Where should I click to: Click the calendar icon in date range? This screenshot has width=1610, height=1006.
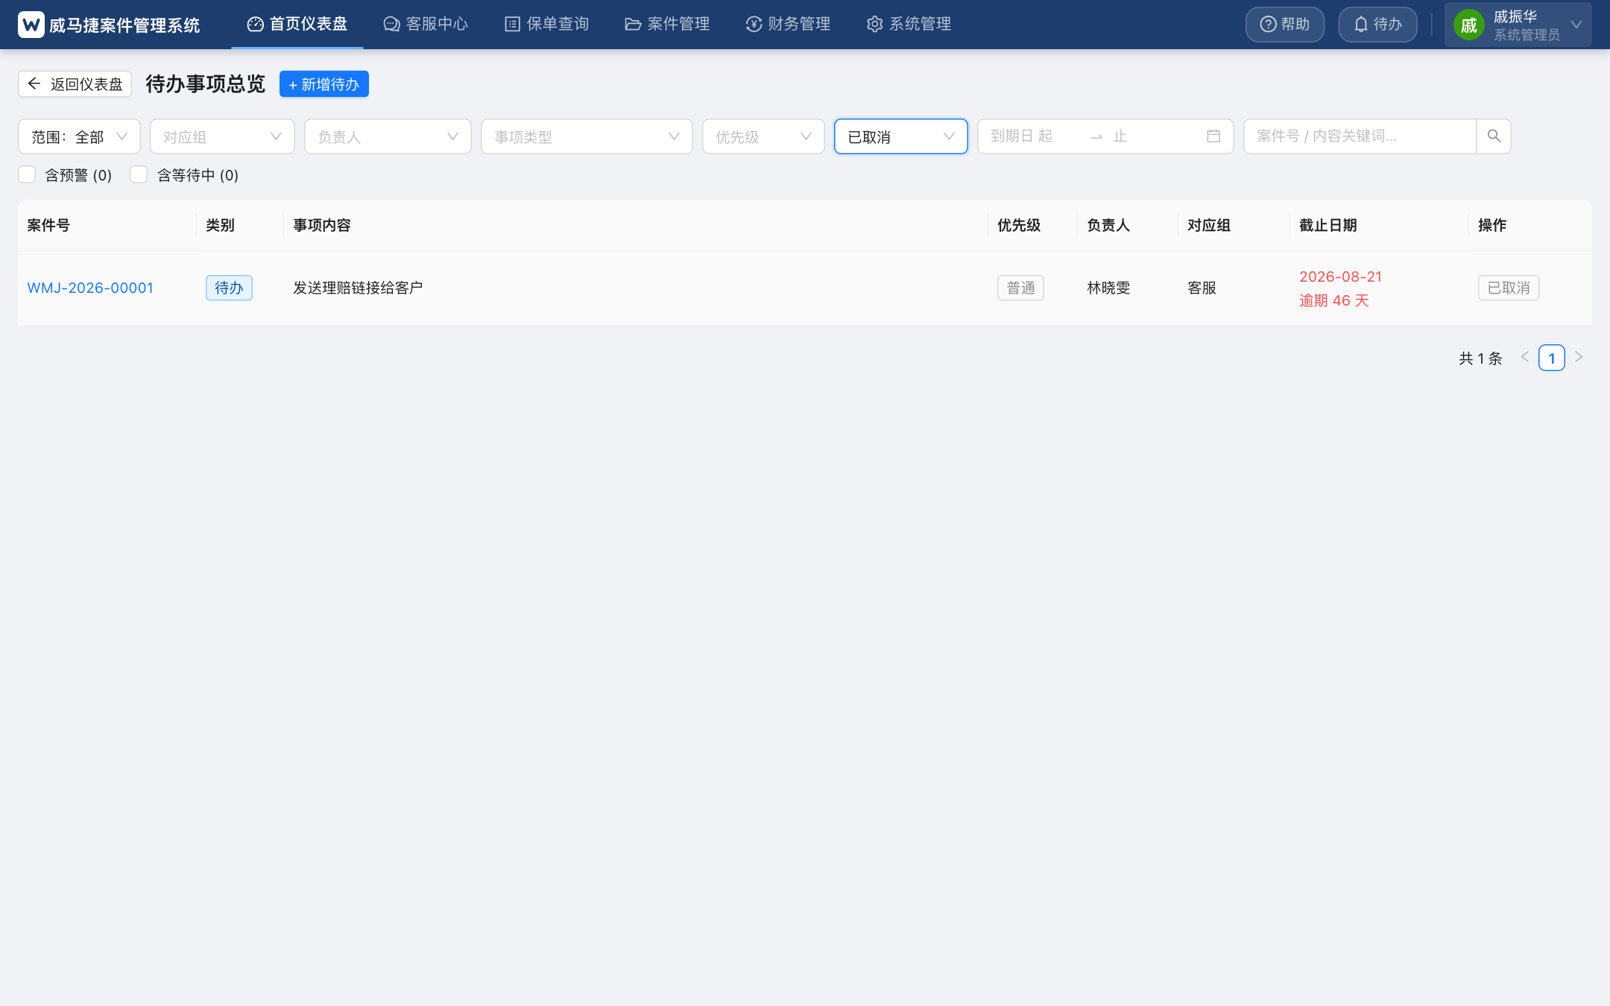[x=1213, y=136]
